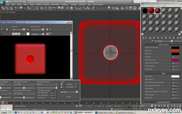This screenshot has width=182, height=114.
Task: Click the Use Pivot Point Center icon
Action: click(x=63, y=8)
